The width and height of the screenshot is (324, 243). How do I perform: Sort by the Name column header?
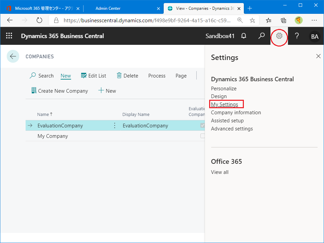click(x=45, y=114)
